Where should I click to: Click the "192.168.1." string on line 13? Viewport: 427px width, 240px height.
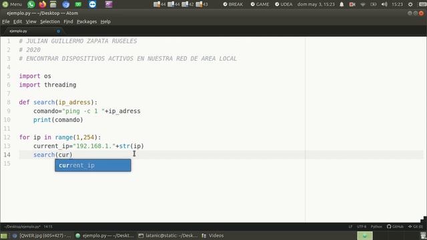pyautogui.click(x=94, y=146)
